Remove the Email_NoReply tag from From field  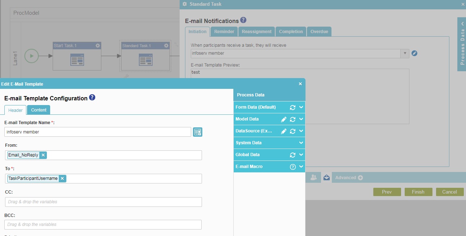click(x=43, y=155)
